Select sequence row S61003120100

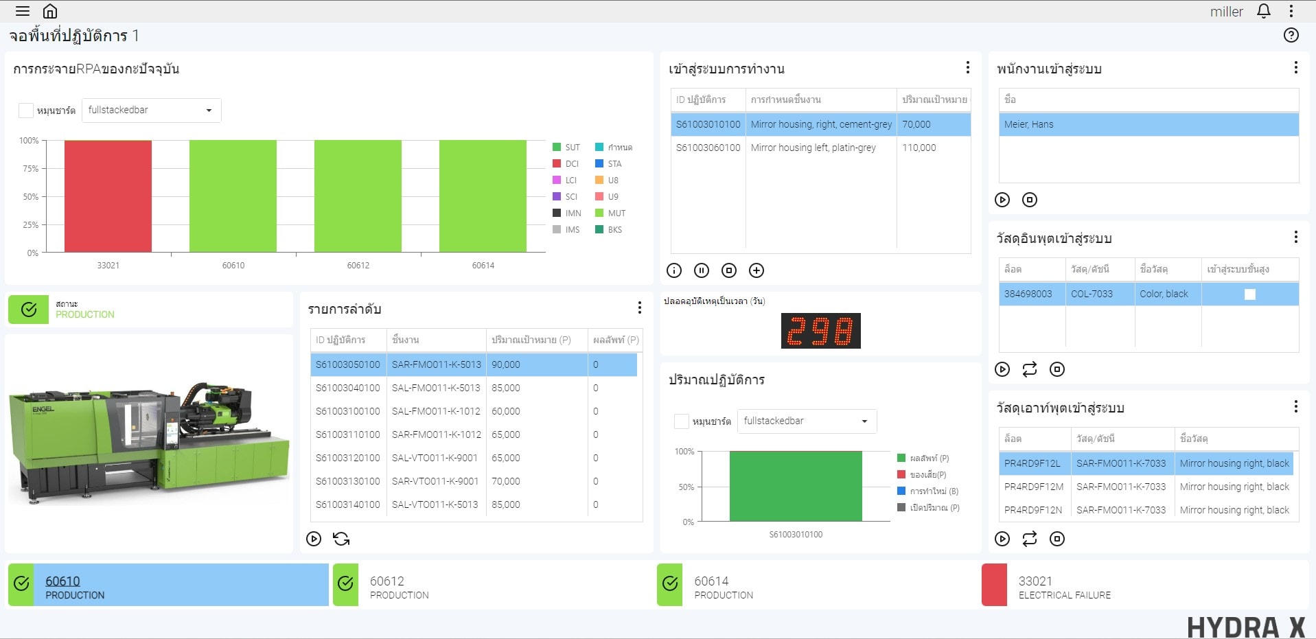tap(474, 458)
